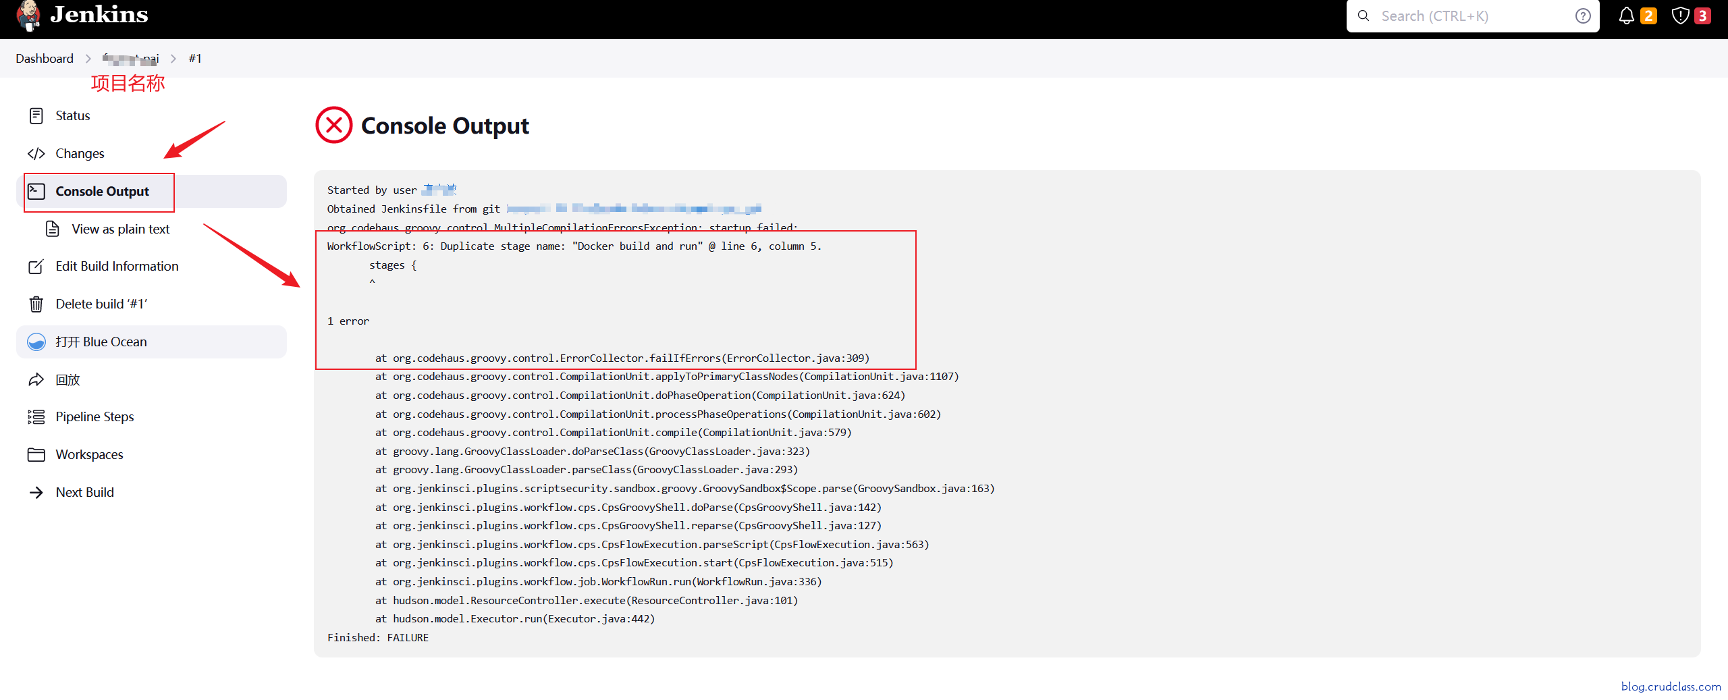Open the security shield warnings icon
Image resolution: width=1728 pixels, height=700 pixels.
[1681, 16]
